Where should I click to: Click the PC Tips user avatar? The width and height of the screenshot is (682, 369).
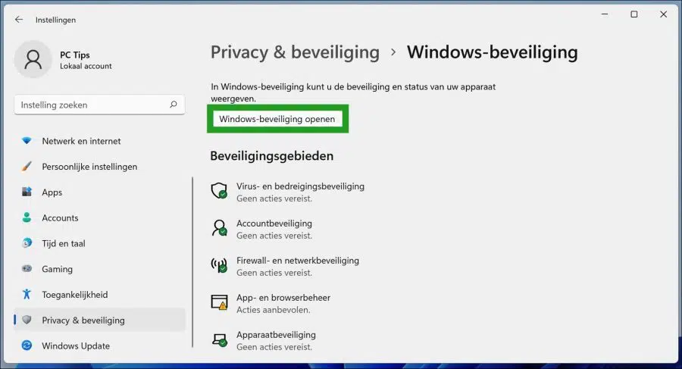click(x=33, y=59)
